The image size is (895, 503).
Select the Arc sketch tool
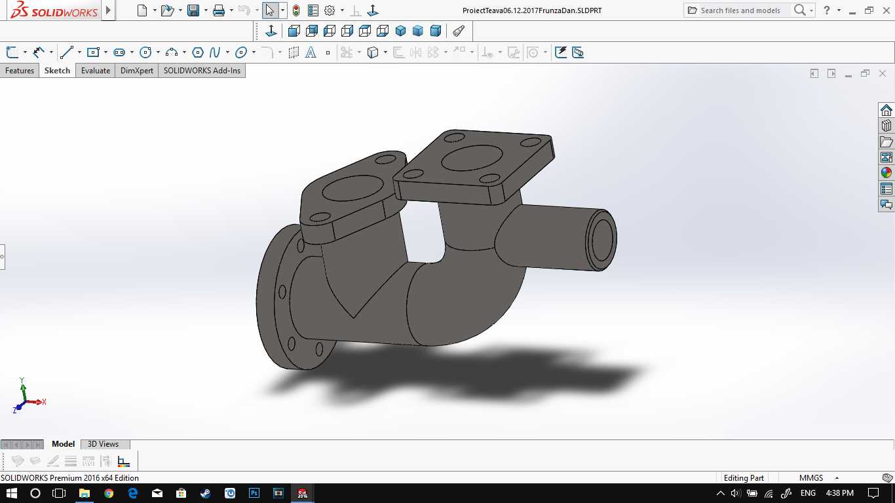[x=172, y=52]
